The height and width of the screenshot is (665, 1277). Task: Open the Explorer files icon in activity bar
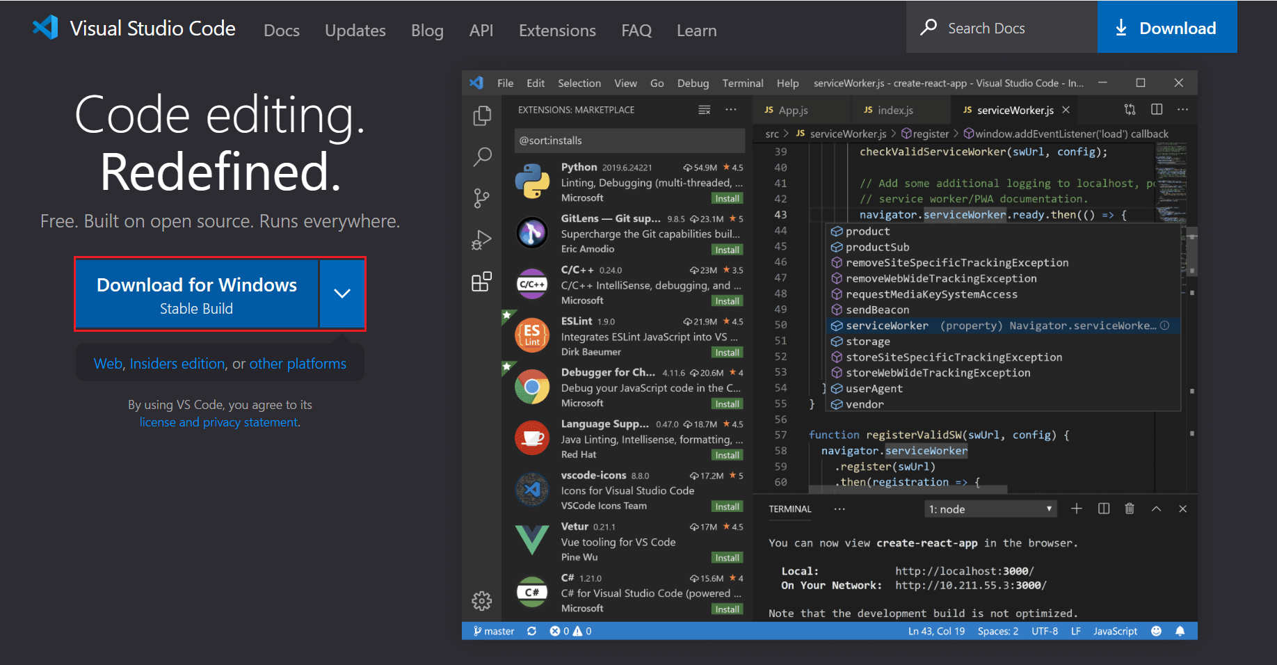coord(482,115)
